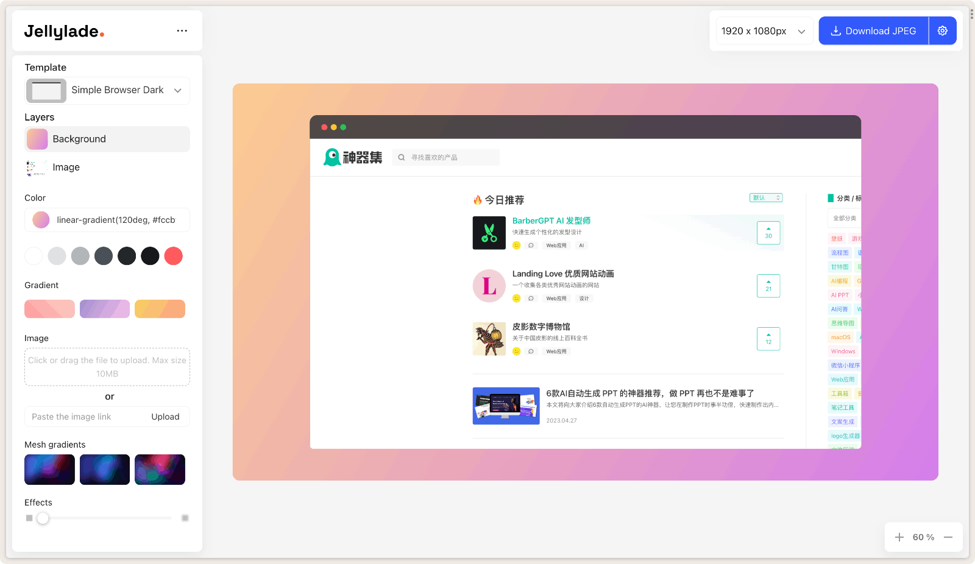The width and height of the screenshot is (975, 564).
Task: Click the file upload drop zone
Action: point(107,367)
